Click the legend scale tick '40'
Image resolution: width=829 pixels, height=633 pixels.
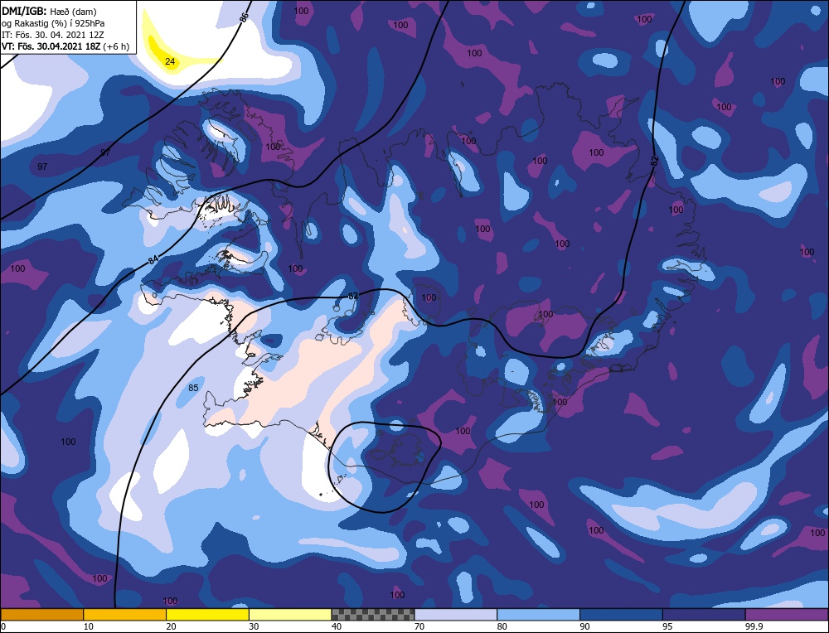[337, 626]
